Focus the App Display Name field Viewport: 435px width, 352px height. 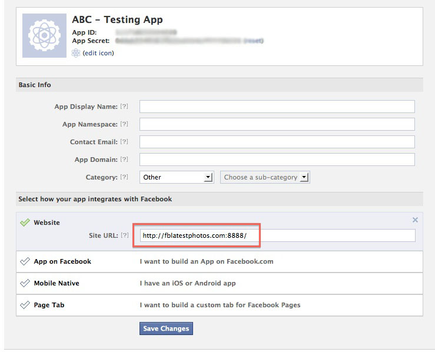(x=277, y=107)
